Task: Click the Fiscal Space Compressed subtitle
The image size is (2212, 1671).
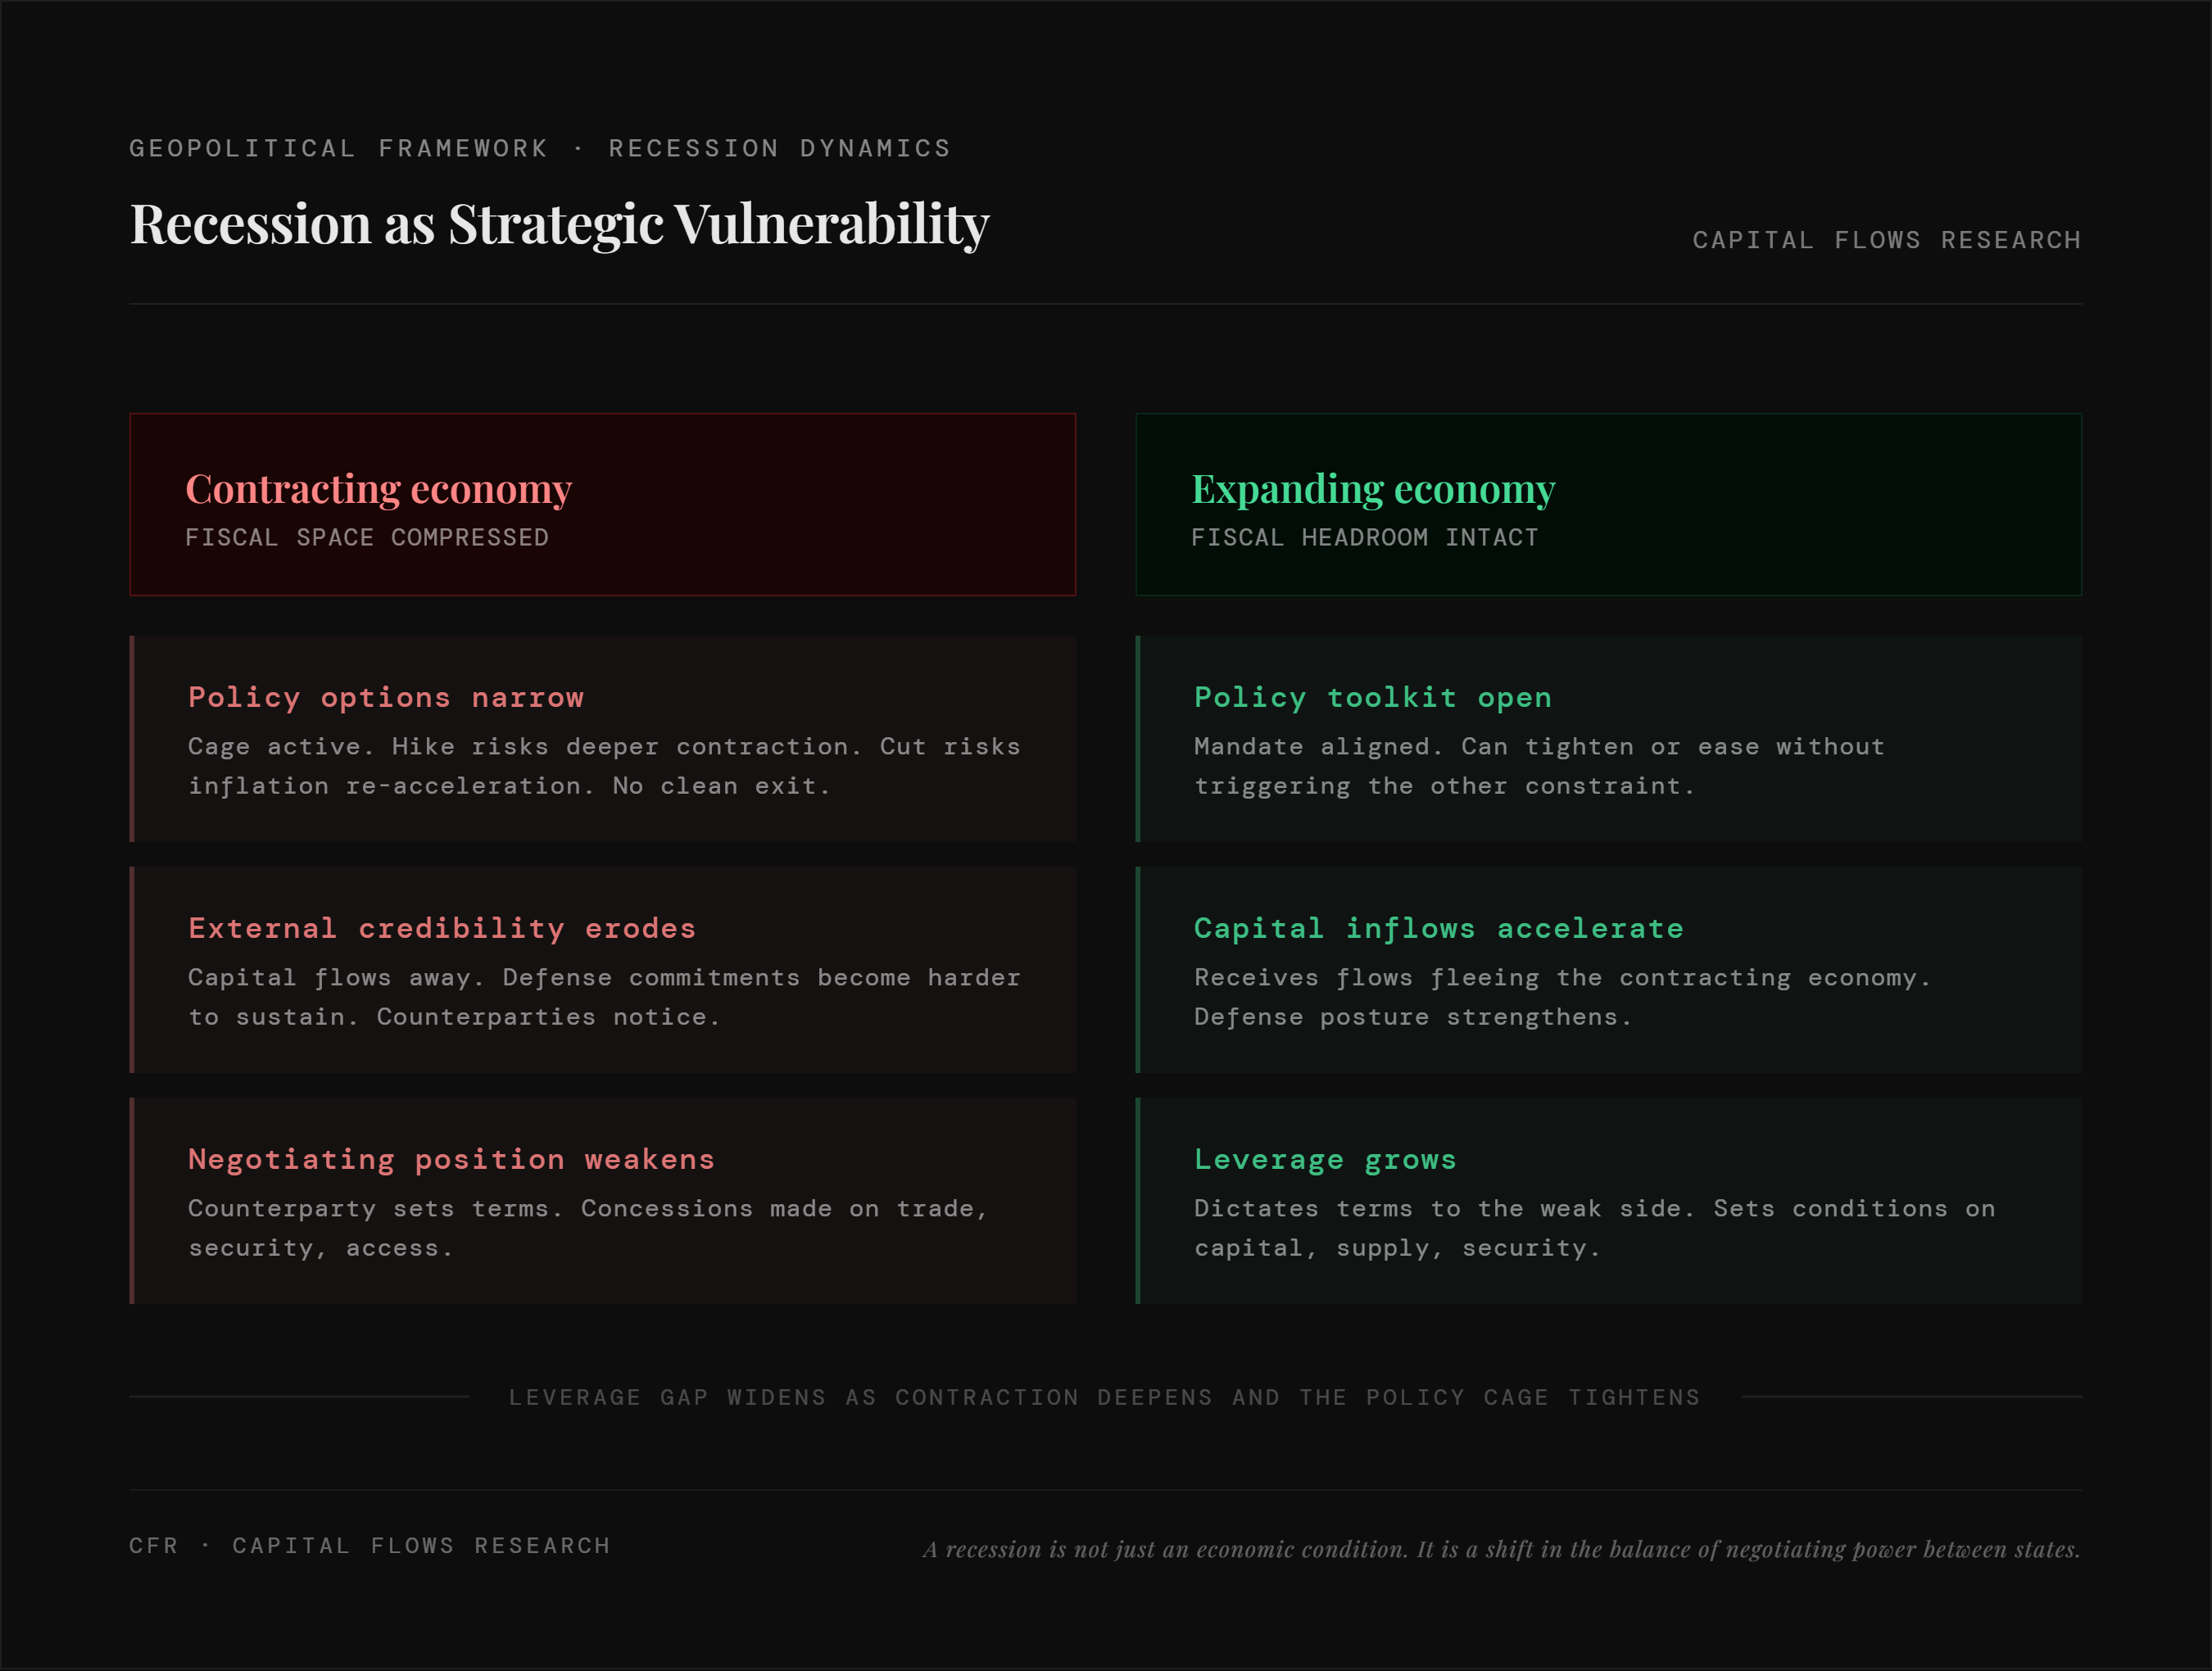Action: click(x=366, y=537)
